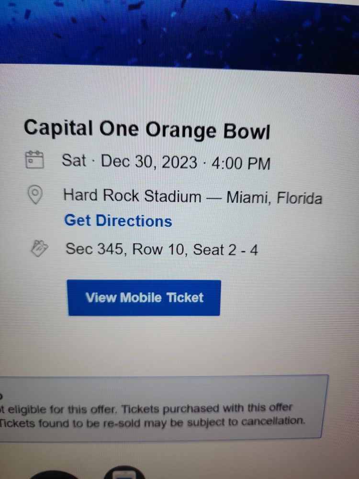Click the ticket icon beside seat info
Screen dimensions: 359x479
tap(39, 248)
